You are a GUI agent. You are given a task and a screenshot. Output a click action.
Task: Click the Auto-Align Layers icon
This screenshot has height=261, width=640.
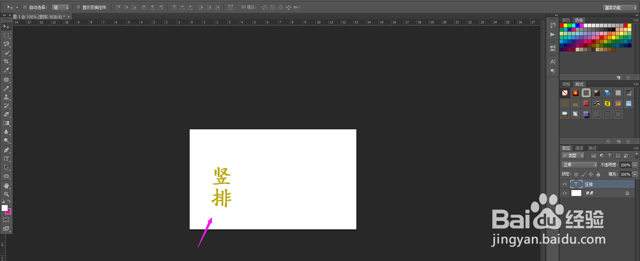(230, 7)
